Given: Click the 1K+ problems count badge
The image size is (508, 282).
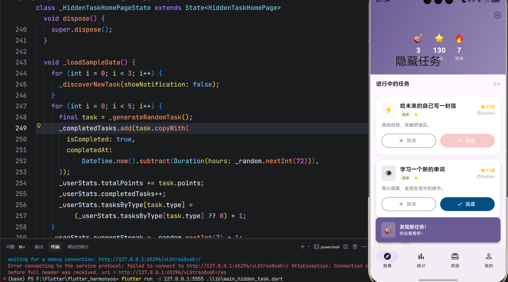Looking at the screenshot, I should point(22,247).
